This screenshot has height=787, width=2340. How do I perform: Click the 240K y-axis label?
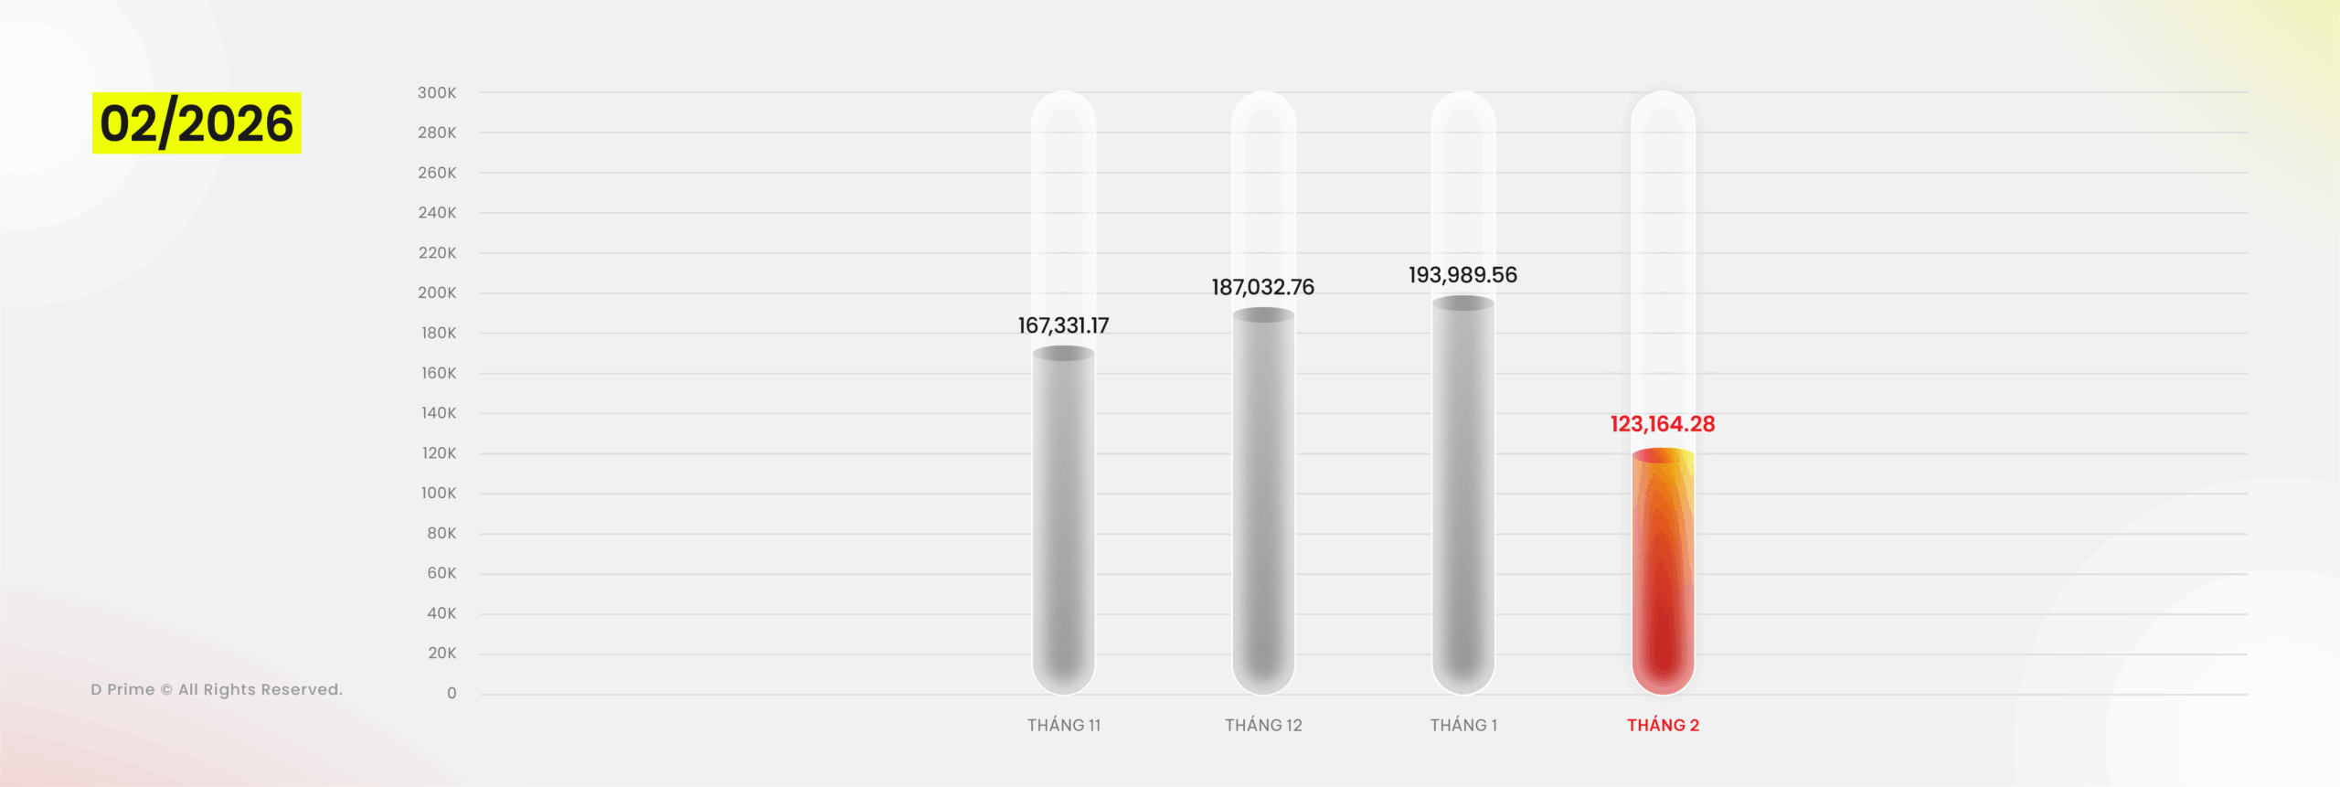click(x=437, y=213)
